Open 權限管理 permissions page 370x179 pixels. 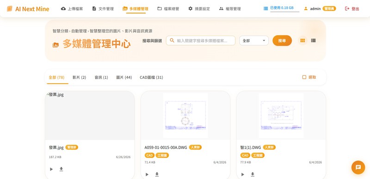230,9
